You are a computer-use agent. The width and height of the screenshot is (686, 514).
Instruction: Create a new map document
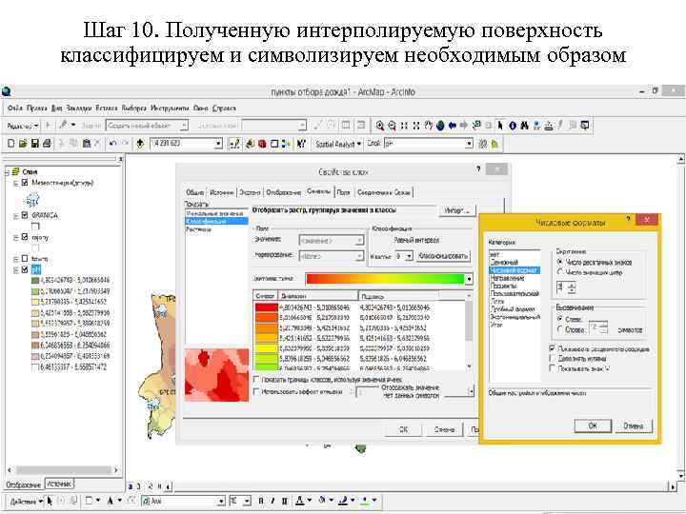11,144
